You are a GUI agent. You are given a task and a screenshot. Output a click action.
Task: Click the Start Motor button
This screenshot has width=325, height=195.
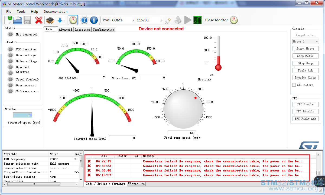[305, 49]
